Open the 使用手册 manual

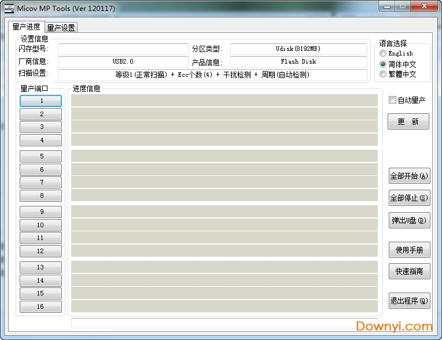click(409, 250)
